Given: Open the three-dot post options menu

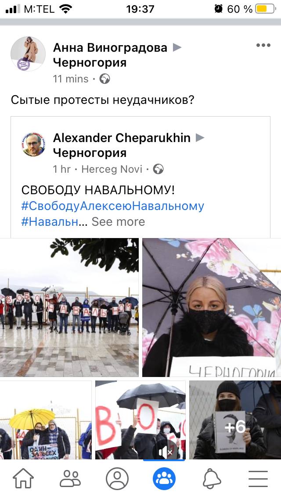Looking at the screenshot, I should 263,45.
